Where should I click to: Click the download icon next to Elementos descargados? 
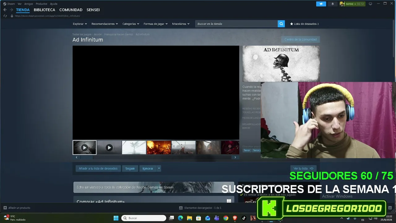coord(181,208)
